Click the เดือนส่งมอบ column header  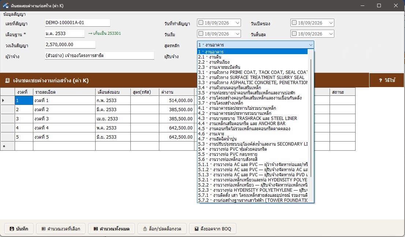pyautogui.click(x=113, y=92)
